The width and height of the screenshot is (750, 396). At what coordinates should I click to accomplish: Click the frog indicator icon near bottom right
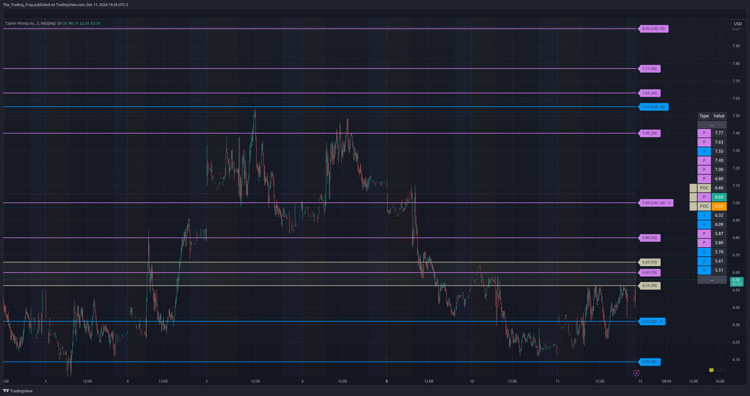click(711, 370)
